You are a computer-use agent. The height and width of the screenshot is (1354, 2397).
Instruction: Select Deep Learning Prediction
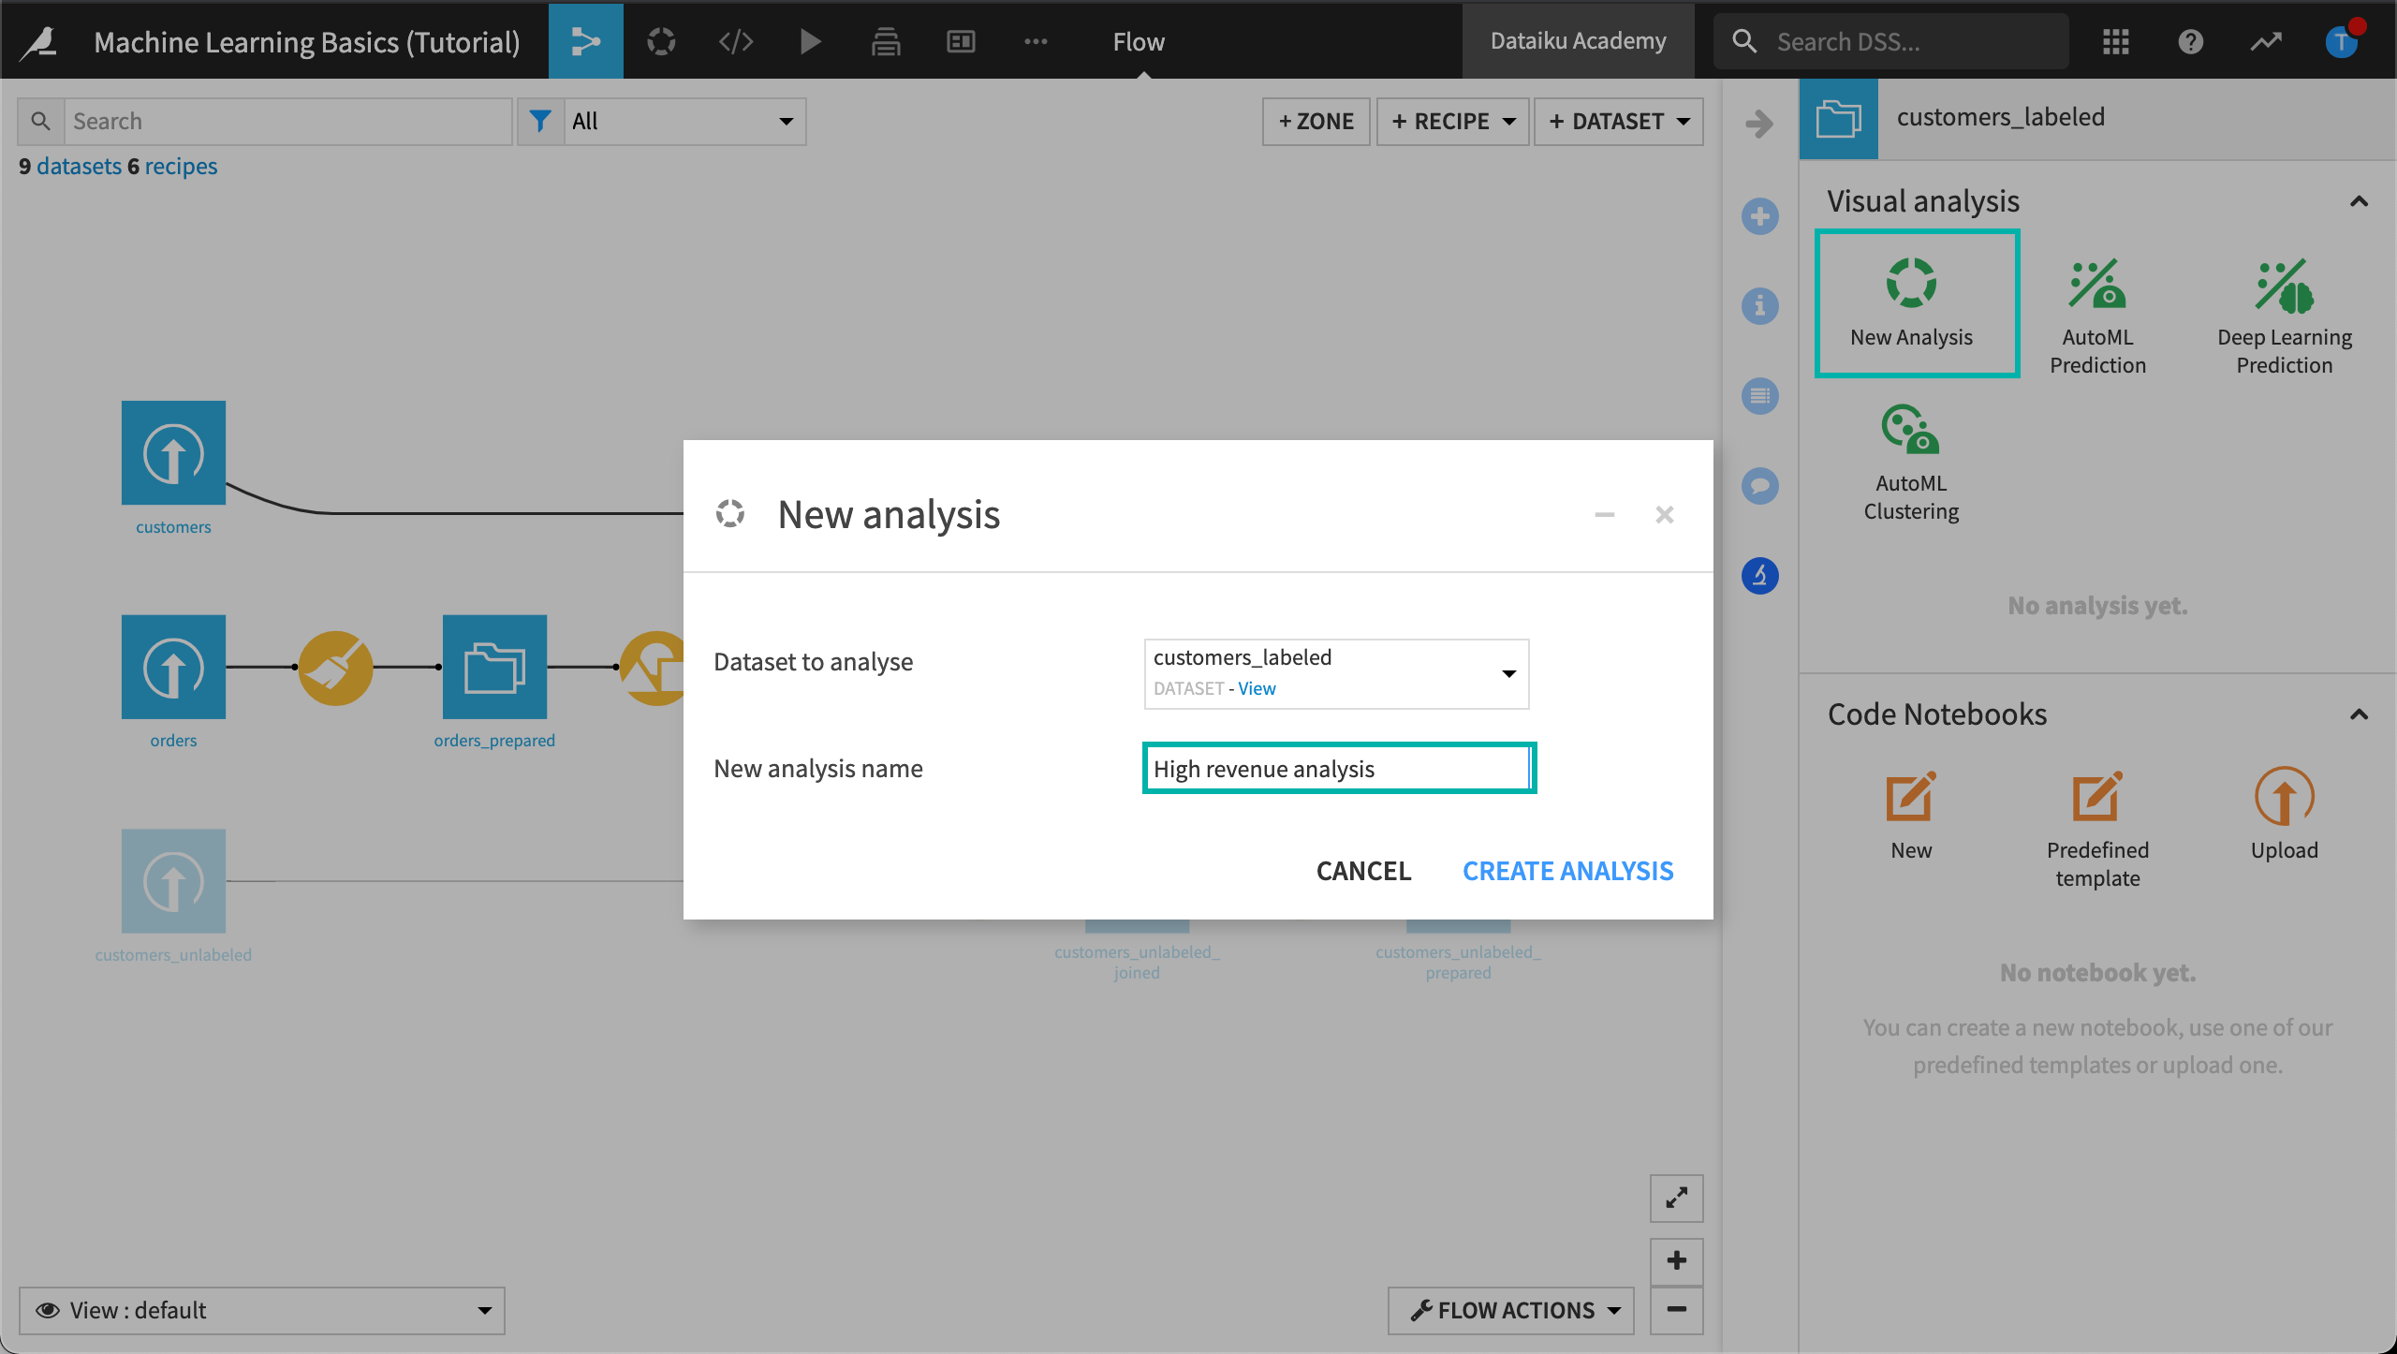pyautogui.click(x=2285, y=315)
